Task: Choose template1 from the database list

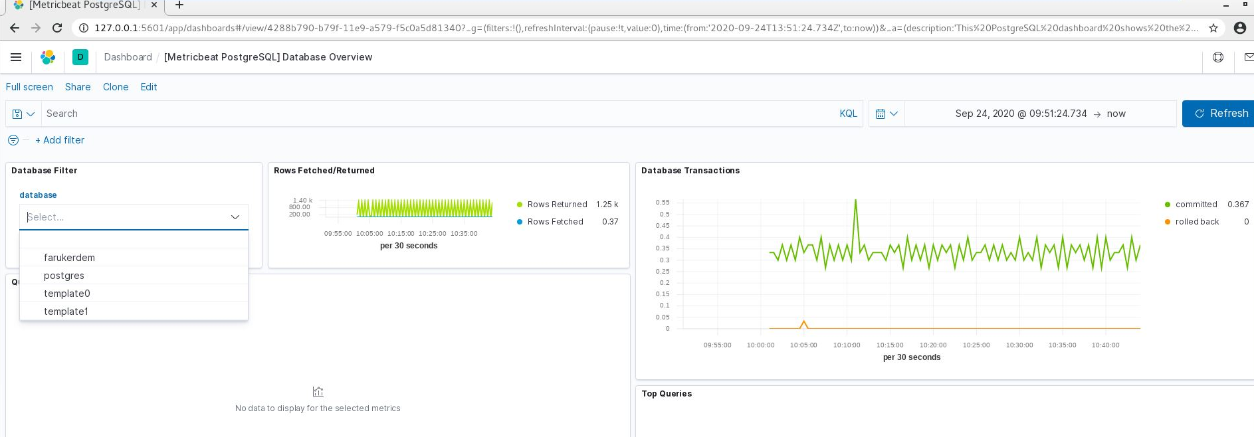Action: 134,311
